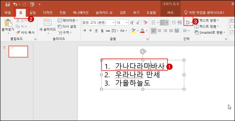
Task: Click the bulleted list icon
Action: click(x=154, y=23)
